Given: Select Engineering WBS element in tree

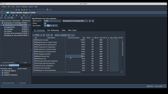Looking at the screenshot, I should [10, 27].
